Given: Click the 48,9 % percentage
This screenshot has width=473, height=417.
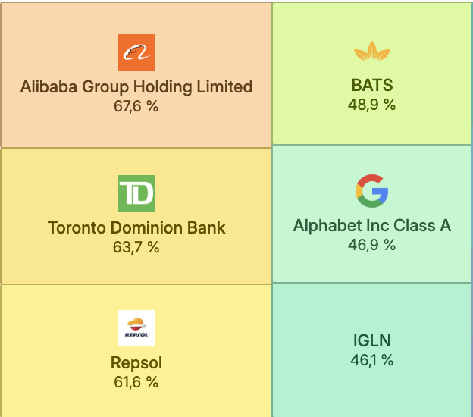Looking at the screenshot, I should (372, 105).
